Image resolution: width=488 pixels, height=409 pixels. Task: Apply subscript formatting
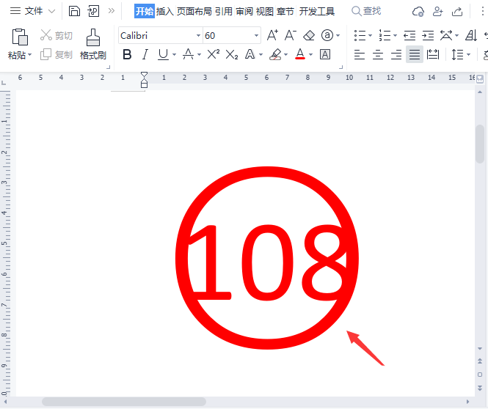232,54
